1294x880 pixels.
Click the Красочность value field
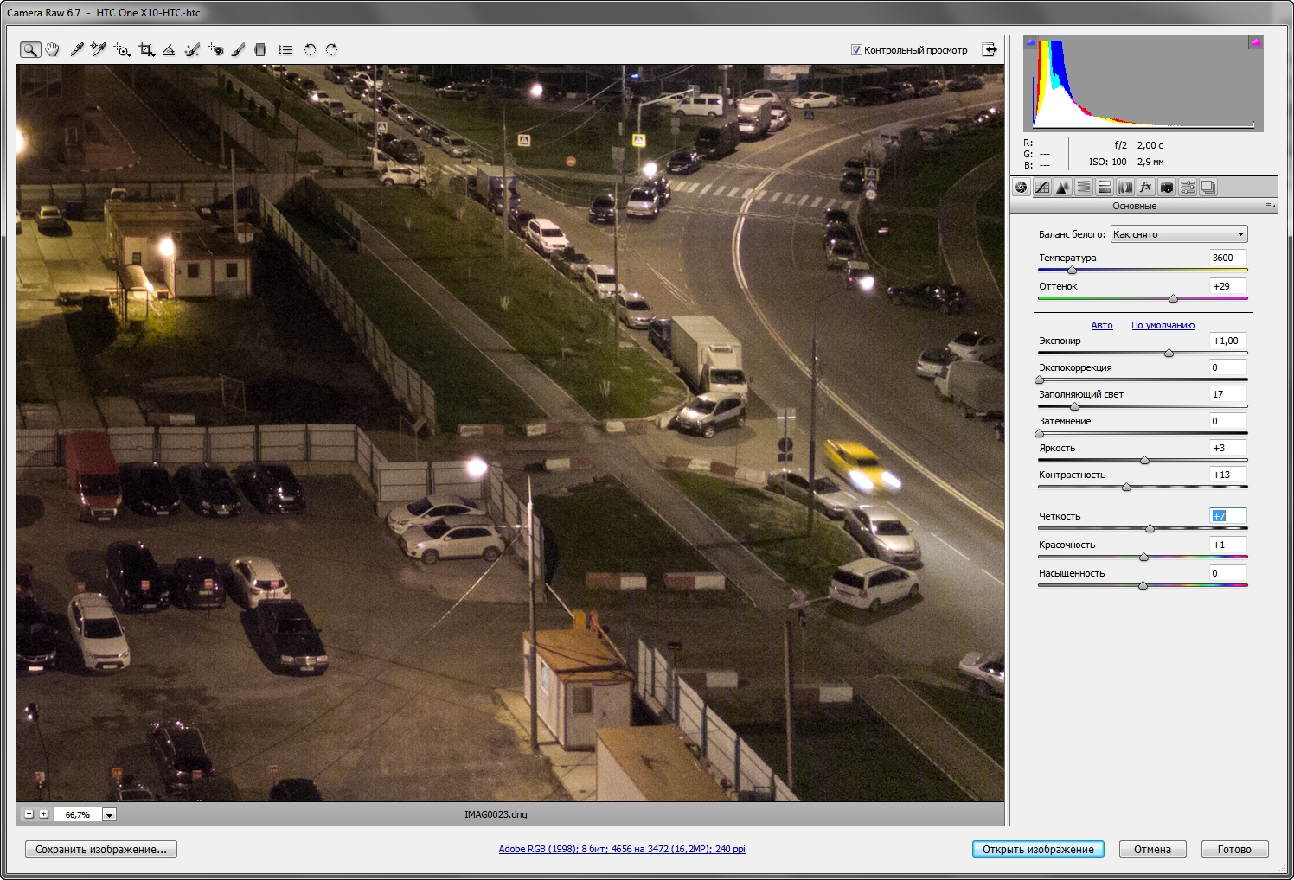1227,545
